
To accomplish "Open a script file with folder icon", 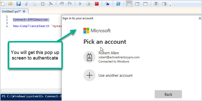I will pyautogui.click(x=11, y=4).
